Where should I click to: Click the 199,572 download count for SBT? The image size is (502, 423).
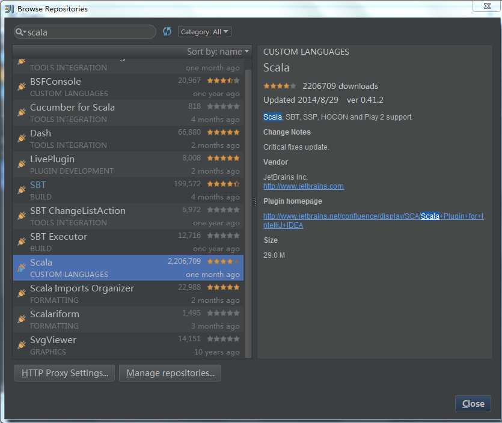tap(188, 184)
